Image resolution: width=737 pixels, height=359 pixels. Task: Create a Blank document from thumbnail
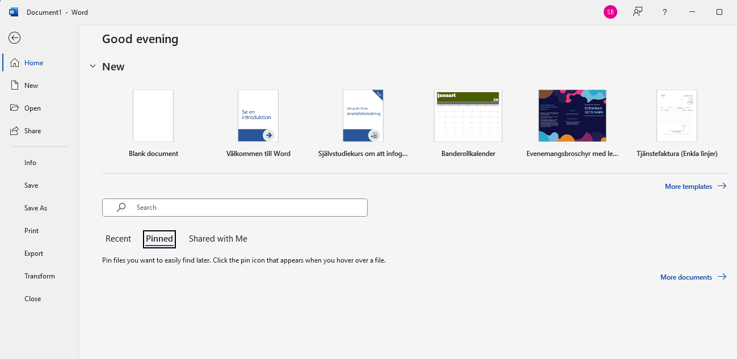(153, 116)
